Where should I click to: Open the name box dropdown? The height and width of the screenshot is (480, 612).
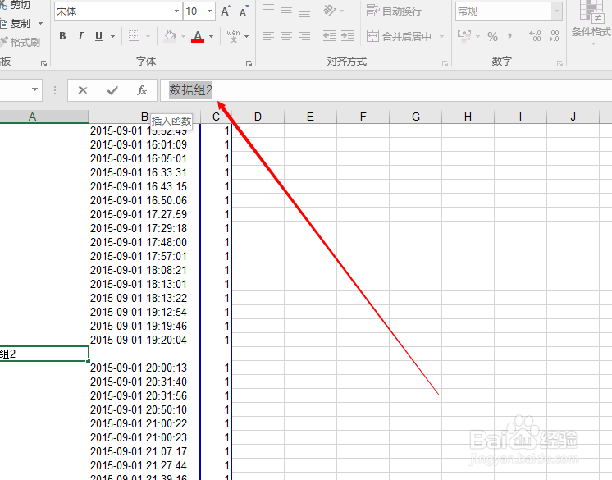pos(34,90)
